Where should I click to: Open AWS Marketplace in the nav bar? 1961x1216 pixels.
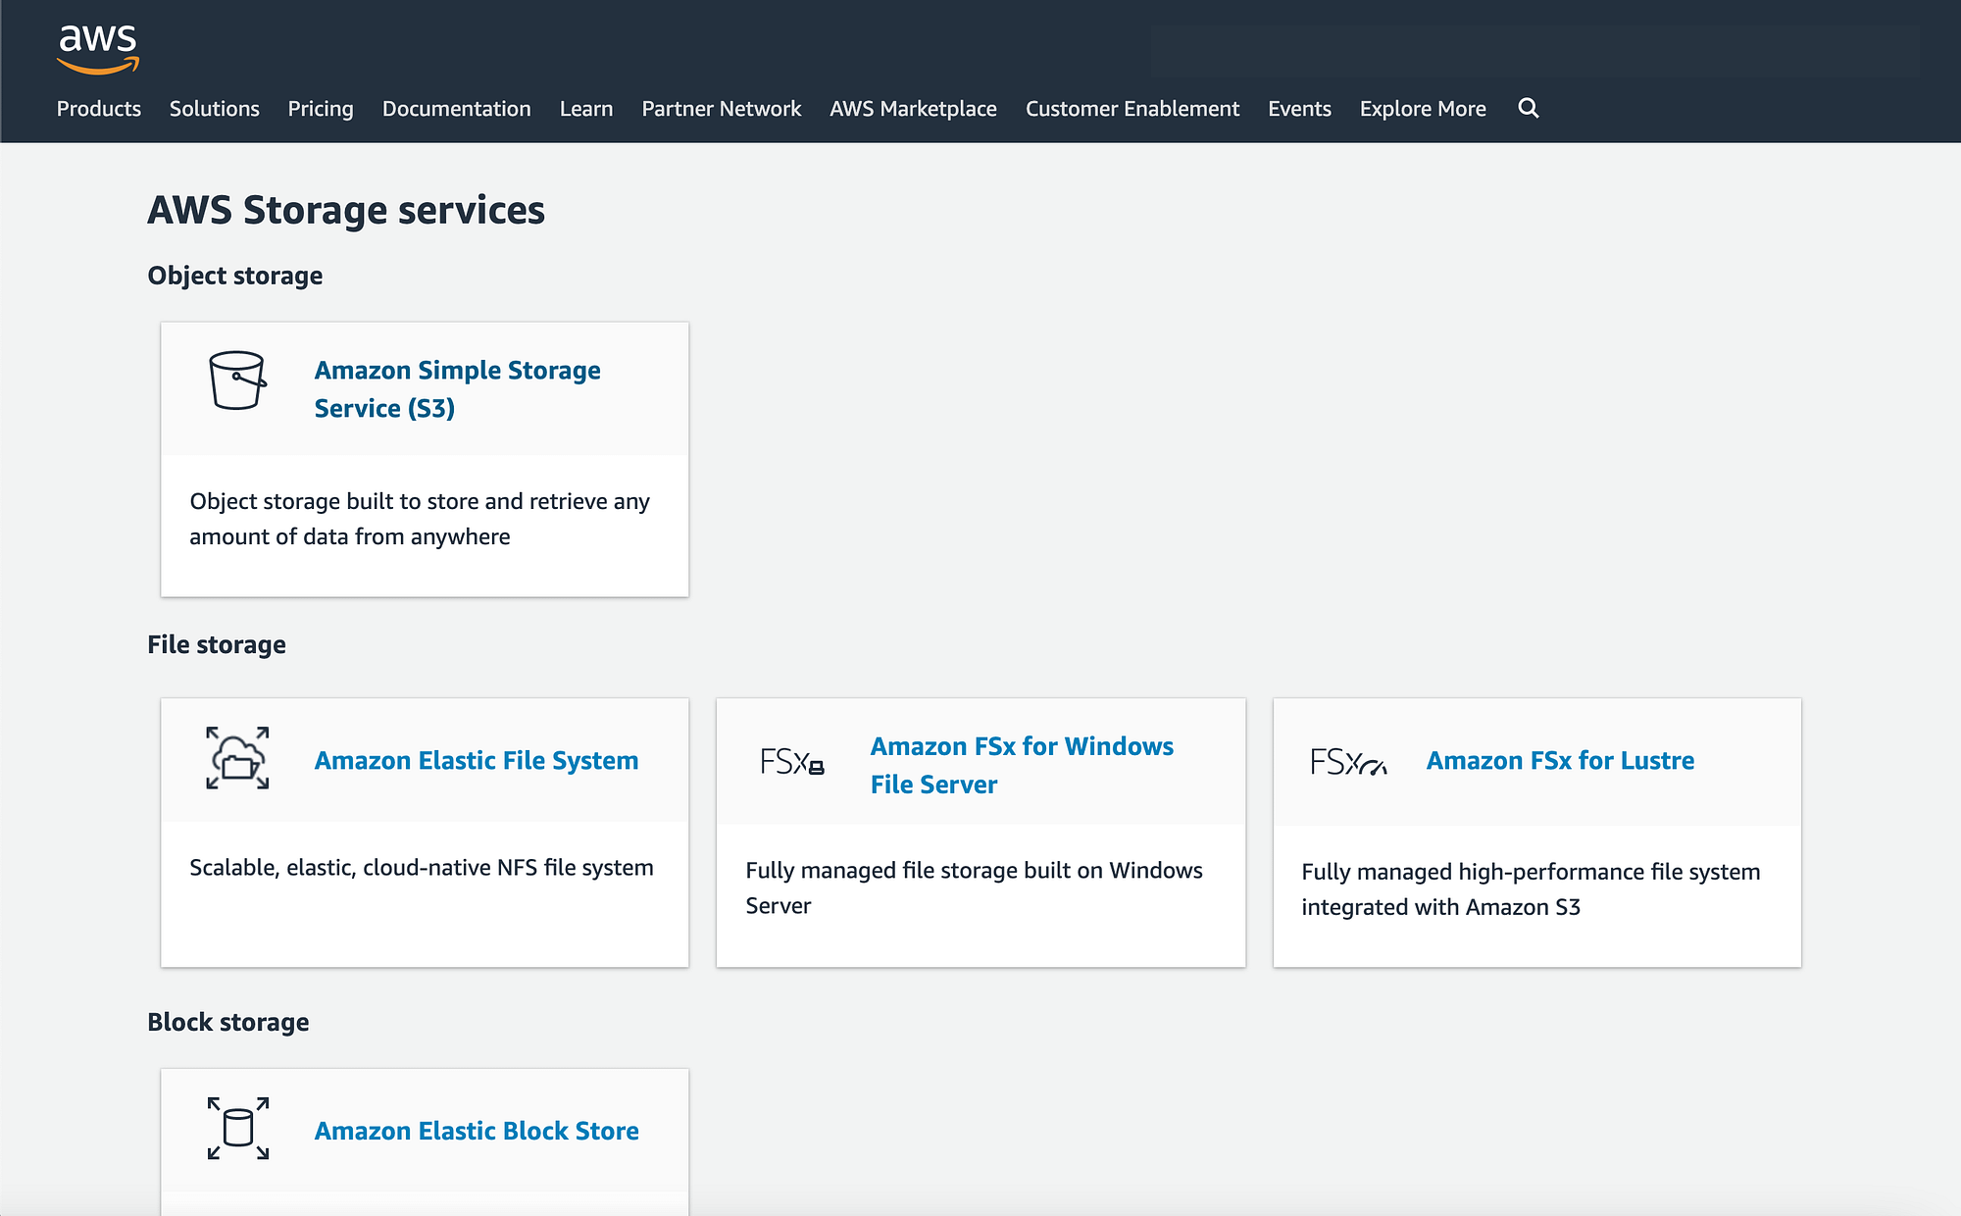coord(914,109)
